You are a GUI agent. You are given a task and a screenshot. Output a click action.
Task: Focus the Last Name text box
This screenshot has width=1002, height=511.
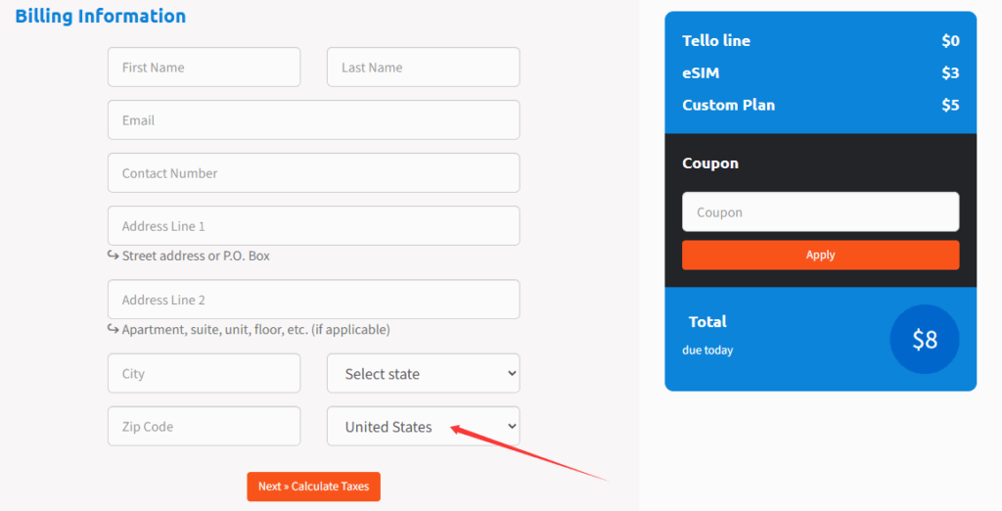click(x=423, y=68)
